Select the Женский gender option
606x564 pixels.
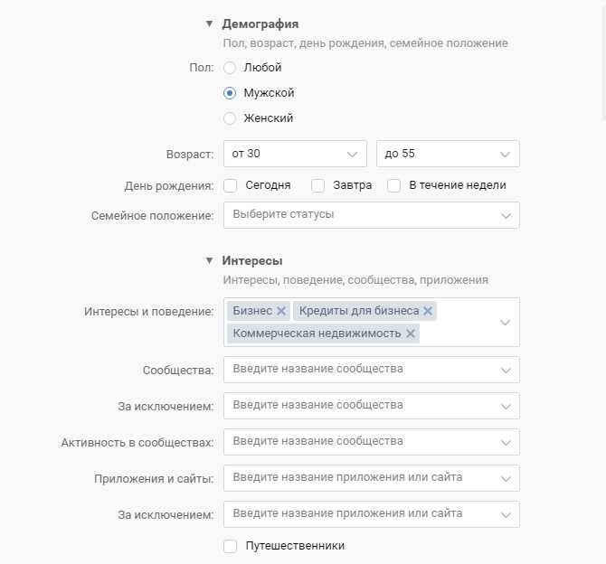[x=230, y=118]
